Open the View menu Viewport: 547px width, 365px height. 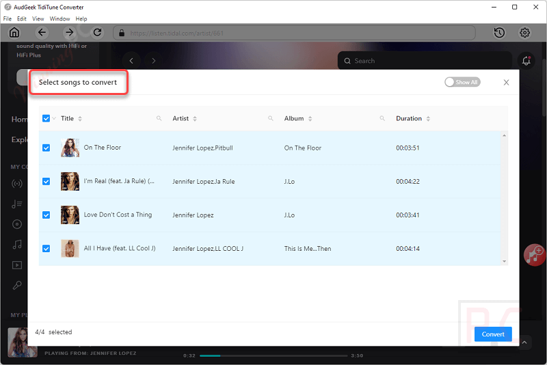38,19
